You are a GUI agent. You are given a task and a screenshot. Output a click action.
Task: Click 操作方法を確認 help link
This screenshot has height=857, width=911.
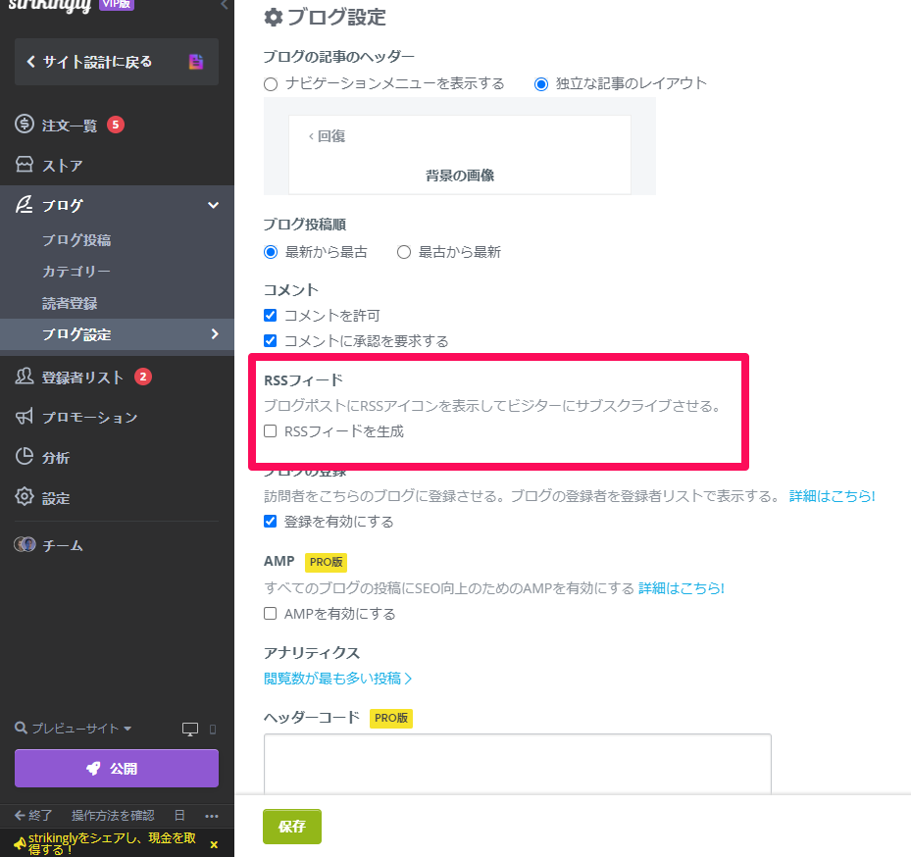point(113,816)
